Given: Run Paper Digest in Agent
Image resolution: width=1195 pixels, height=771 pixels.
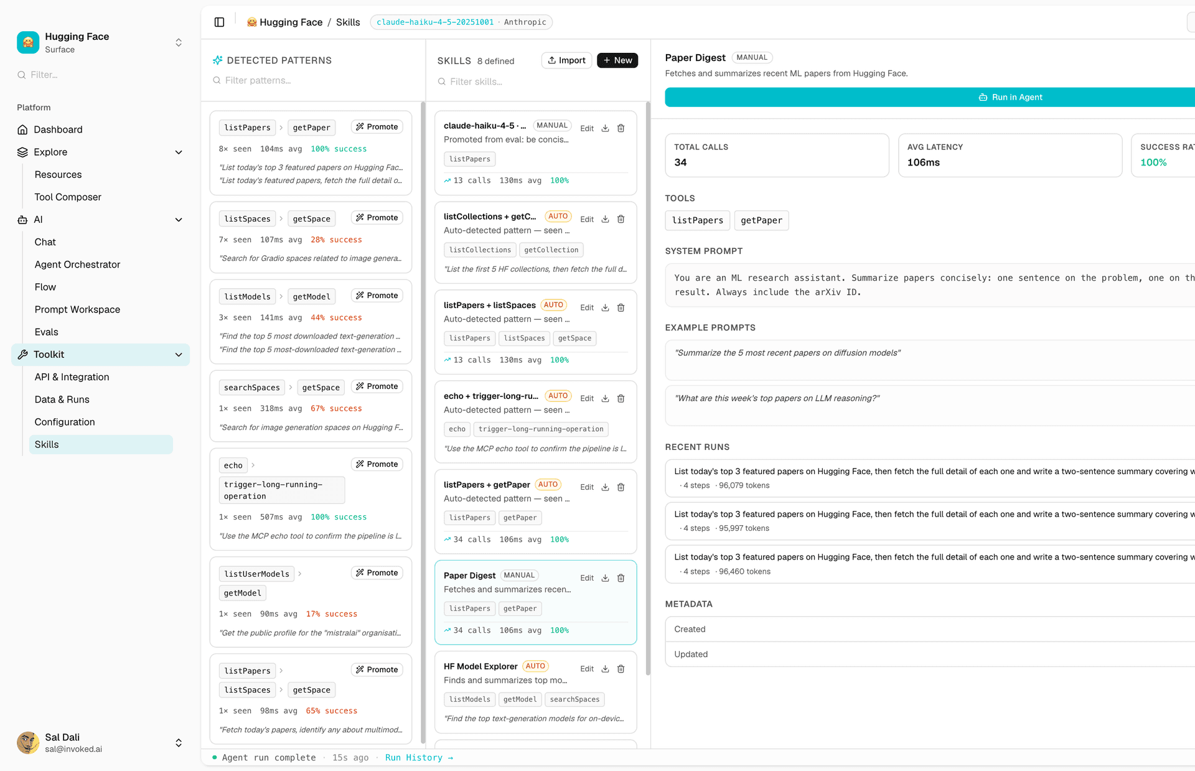Looking at the screenshot, I should pos(930,97).
